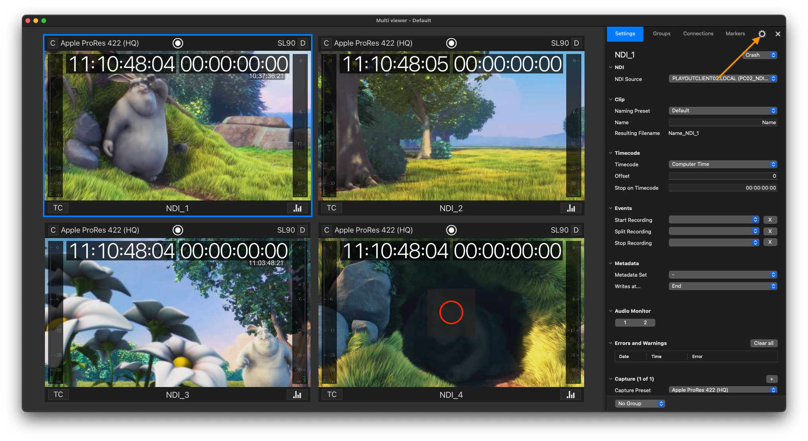Collapse the Events section

(x=611, y=208)
